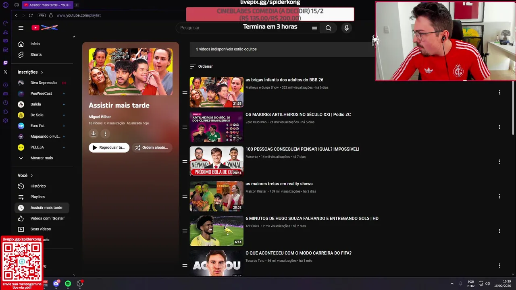Show hidden system tray icons

tap(452, 284)
